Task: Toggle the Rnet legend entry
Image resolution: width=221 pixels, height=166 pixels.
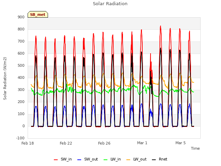Action: (160, 159)
